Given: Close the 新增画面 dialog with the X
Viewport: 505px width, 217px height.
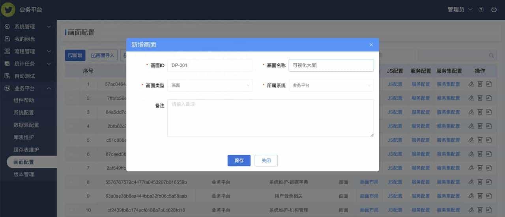Looking at the screenshot, I should point(371,45).
